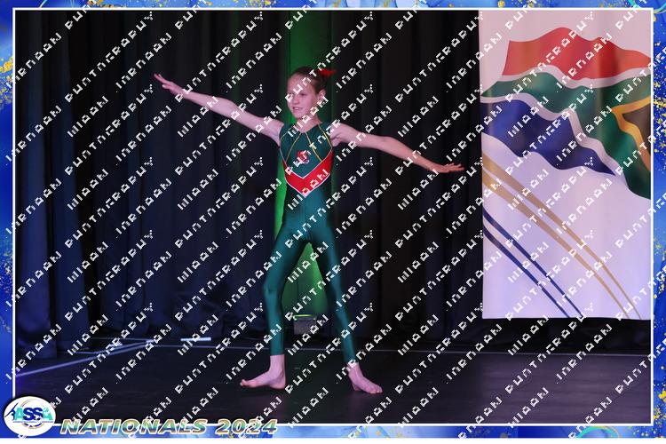The image size is (666, 444).
Task: Click the South African flag banner
Action: tap(567, 164)
